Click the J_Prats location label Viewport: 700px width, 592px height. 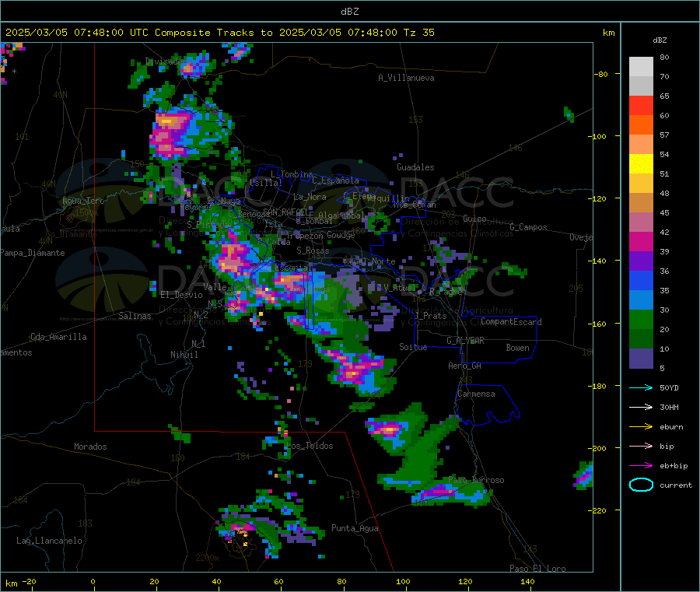431,316
